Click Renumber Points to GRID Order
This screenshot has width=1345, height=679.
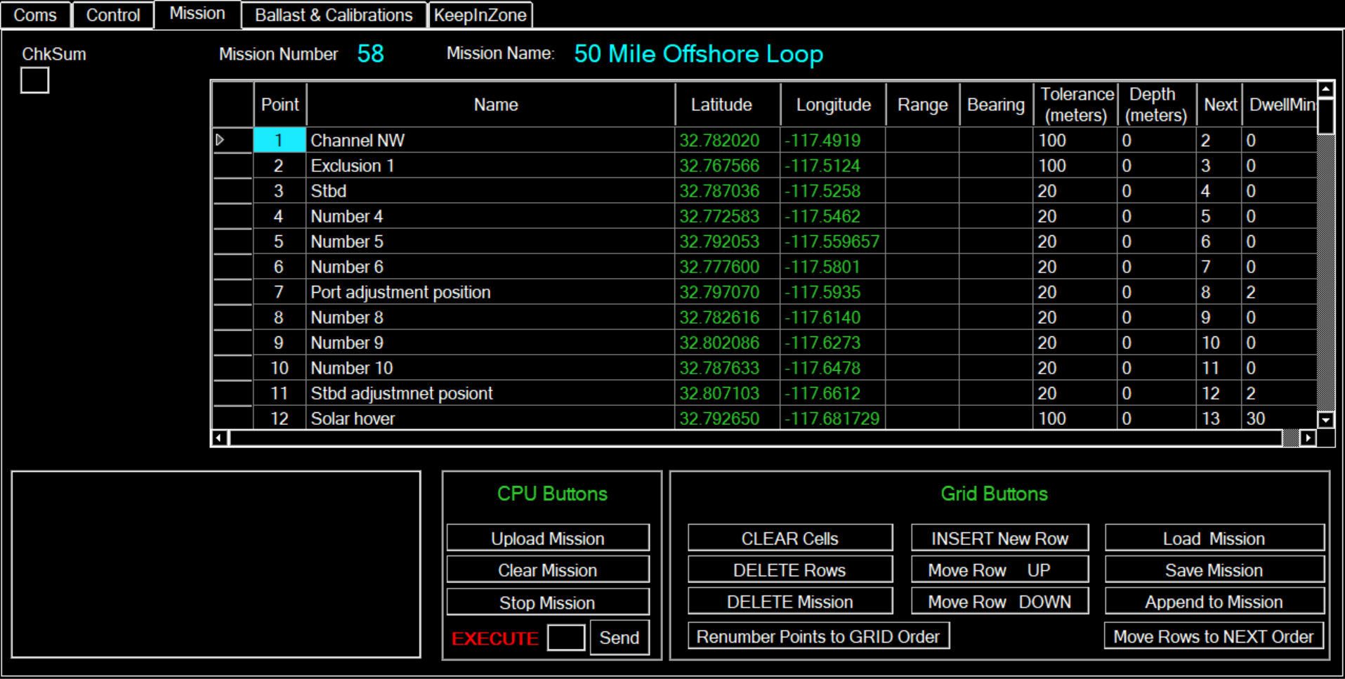click(x=818, y=636)
